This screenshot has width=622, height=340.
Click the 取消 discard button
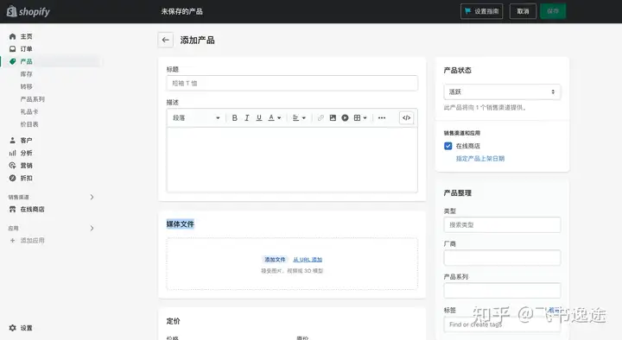523,11
